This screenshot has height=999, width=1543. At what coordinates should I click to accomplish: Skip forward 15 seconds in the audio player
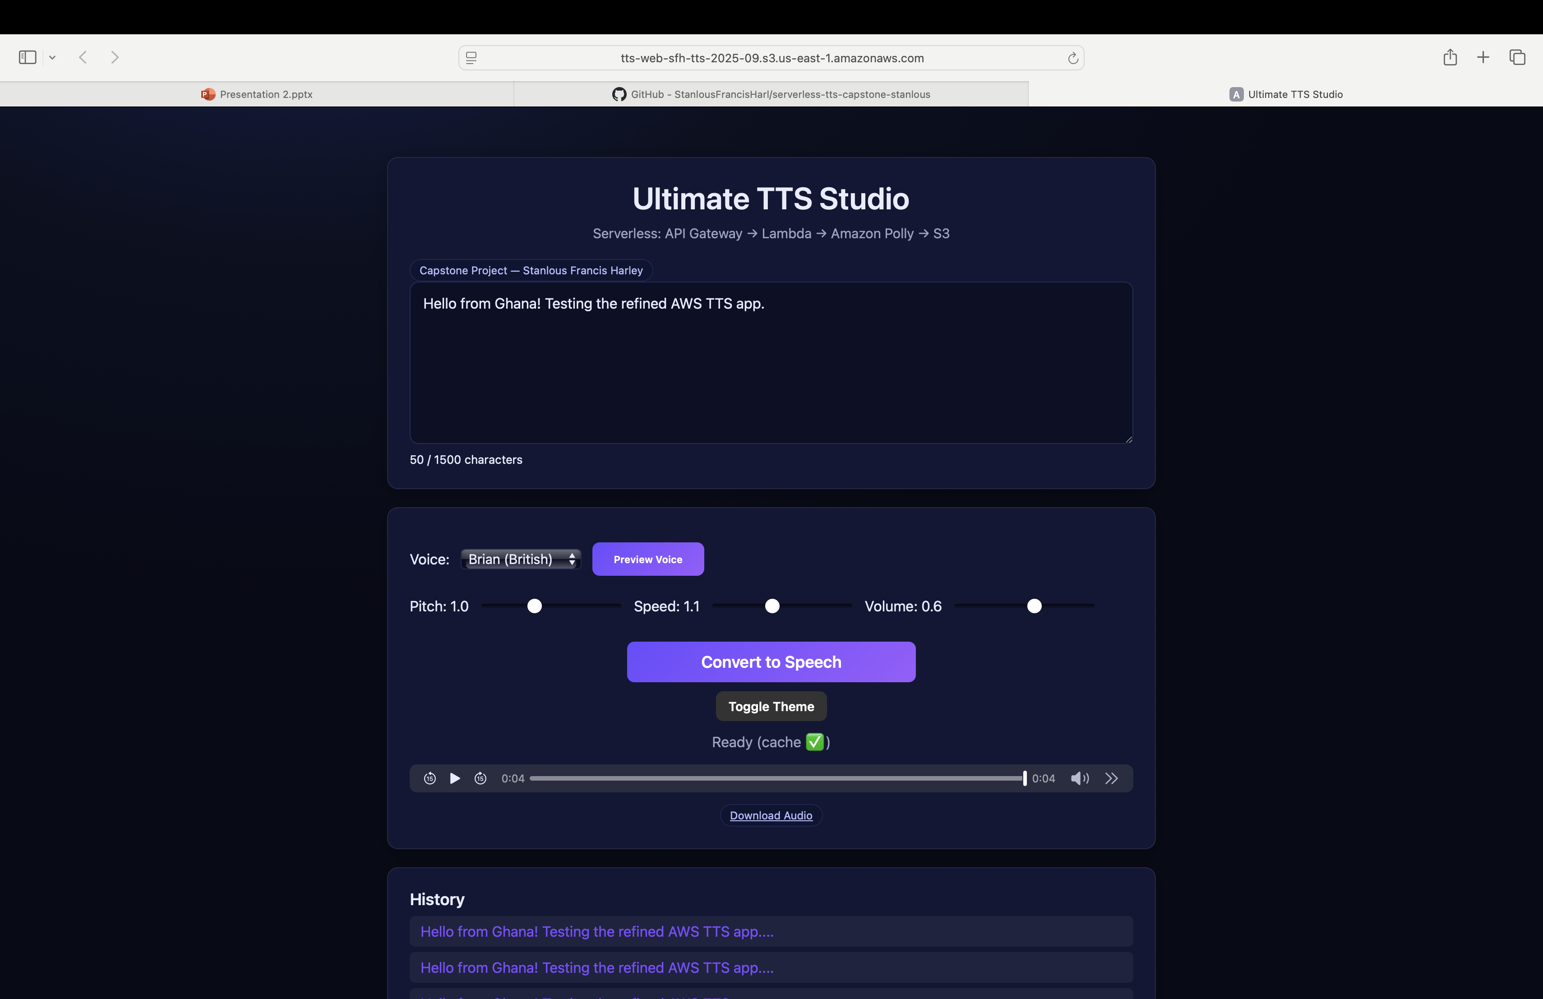pos(480,779)
